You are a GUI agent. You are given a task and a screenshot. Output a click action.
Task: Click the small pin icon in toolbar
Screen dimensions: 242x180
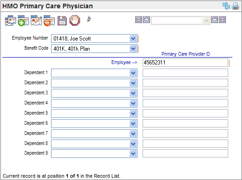[x=89, y=19]
